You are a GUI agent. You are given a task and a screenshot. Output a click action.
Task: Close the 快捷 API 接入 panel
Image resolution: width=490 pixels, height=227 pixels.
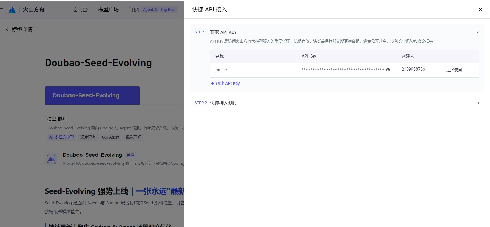click(x=481, y=10)
